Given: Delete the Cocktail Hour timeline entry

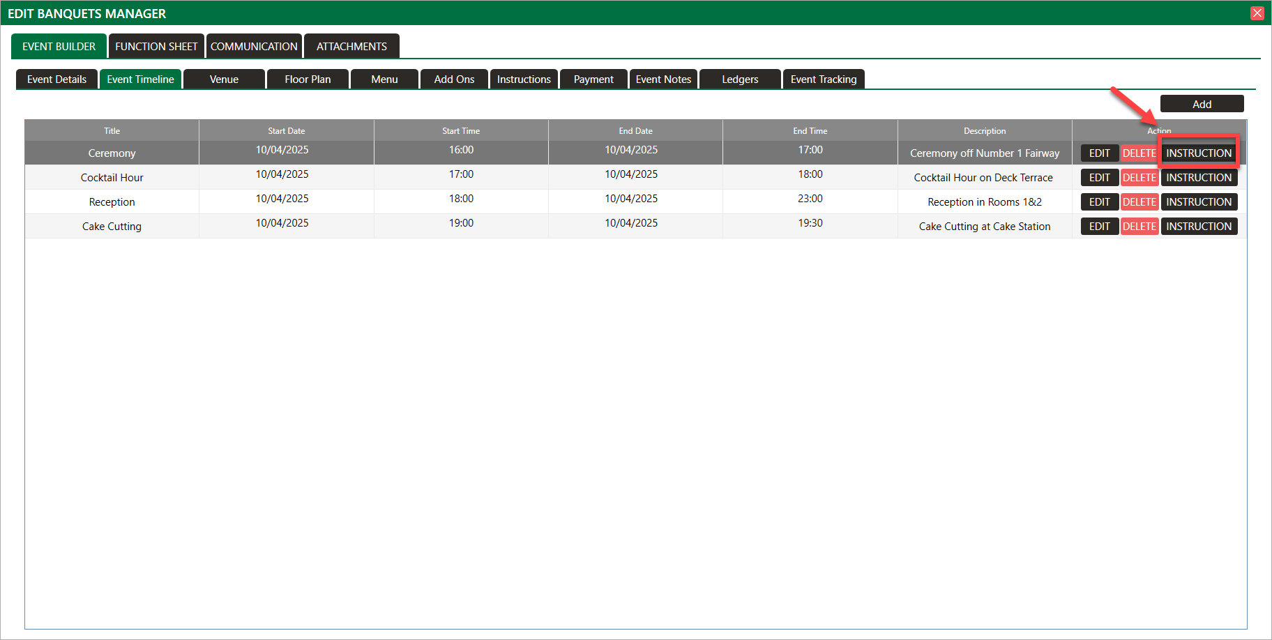Looking at the screenshot, I should coord(1139,177).
